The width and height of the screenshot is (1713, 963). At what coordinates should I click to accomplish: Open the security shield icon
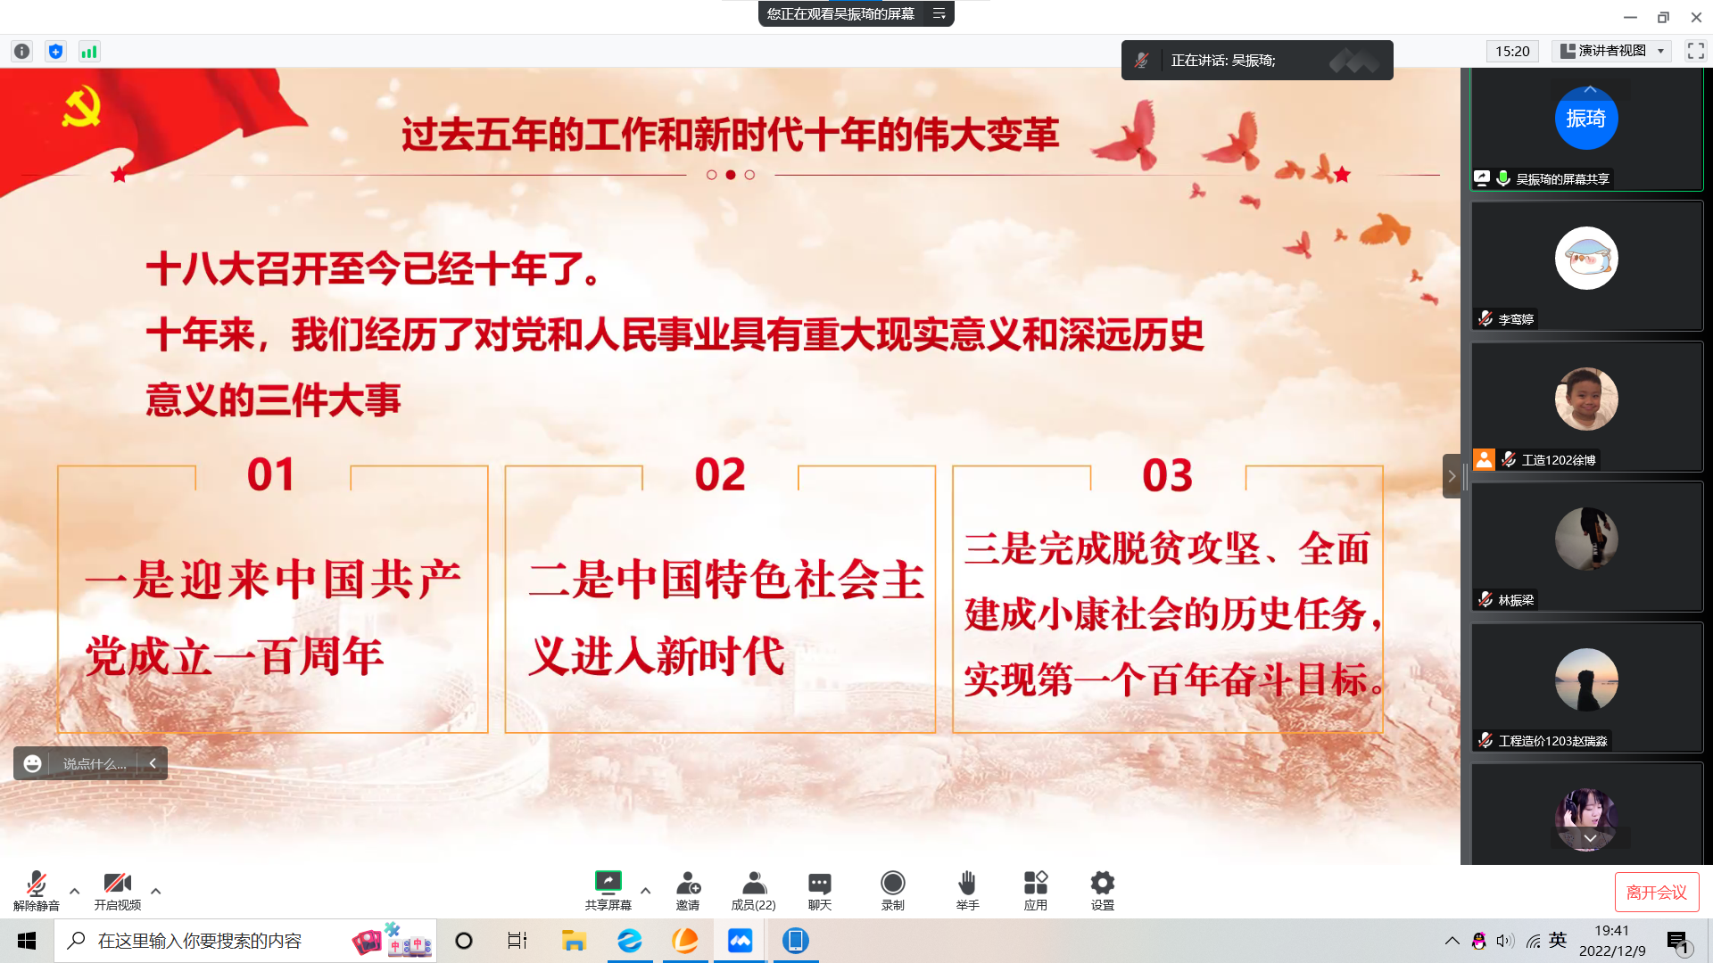(x=55, y=52)
